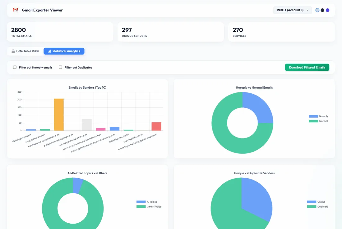This screenshot has height=229, width=342.
Task: Open the INBOX (Account 0) dropdown
Action: 293,10
